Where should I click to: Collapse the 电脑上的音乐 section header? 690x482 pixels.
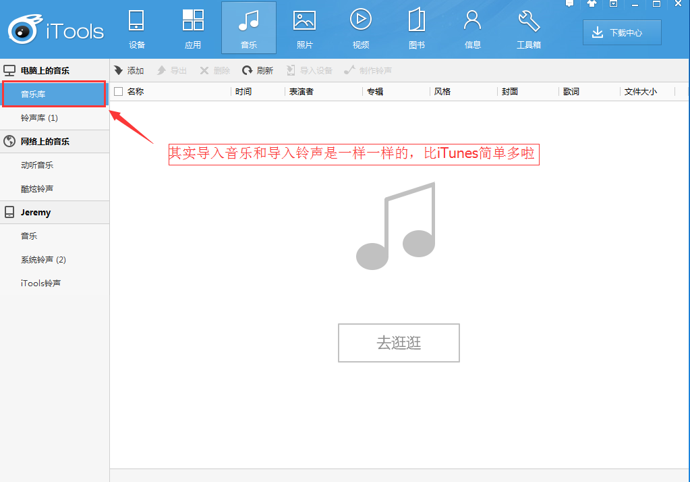55,70
